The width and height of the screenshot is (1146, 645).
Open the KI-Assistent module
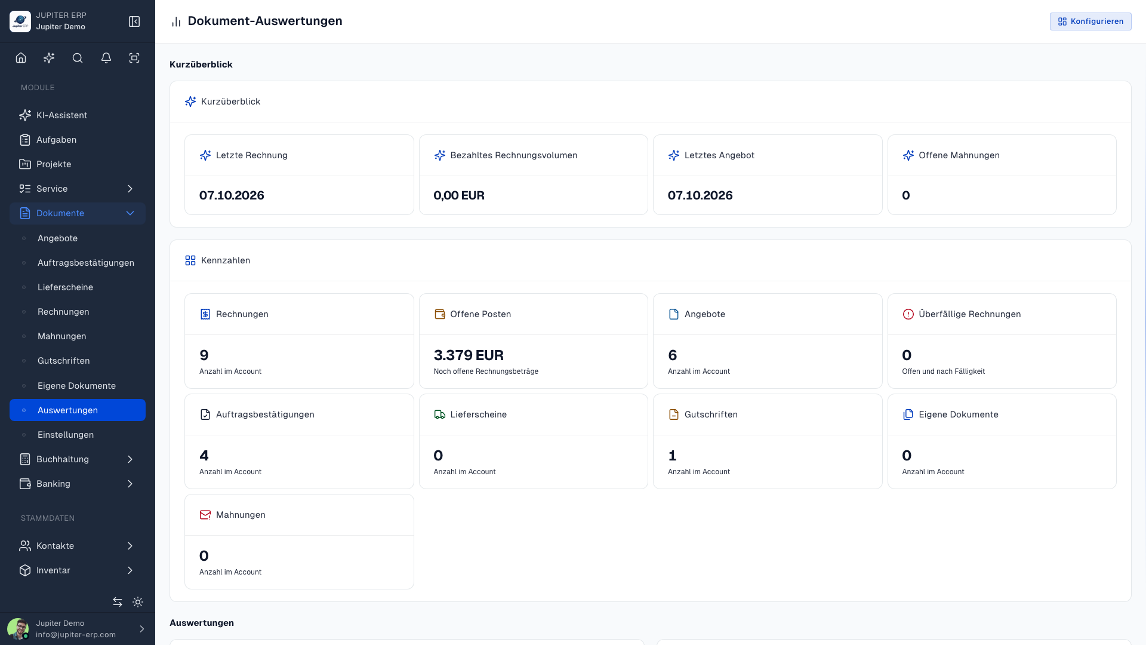pyautogui.click(x=78, y=115)
